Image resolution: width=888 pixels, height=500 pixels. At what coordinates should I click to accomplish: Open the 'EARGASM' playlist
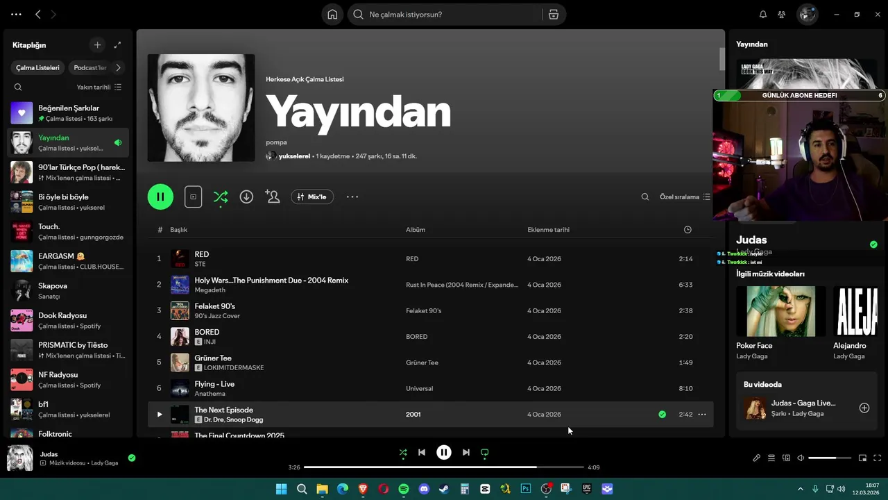click(68, 261)
